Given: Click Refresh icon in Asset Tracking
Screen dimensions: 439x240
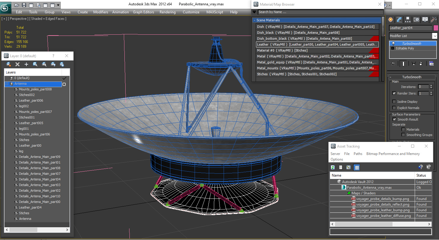Looking at the screenshot, I should pos(333,167).
